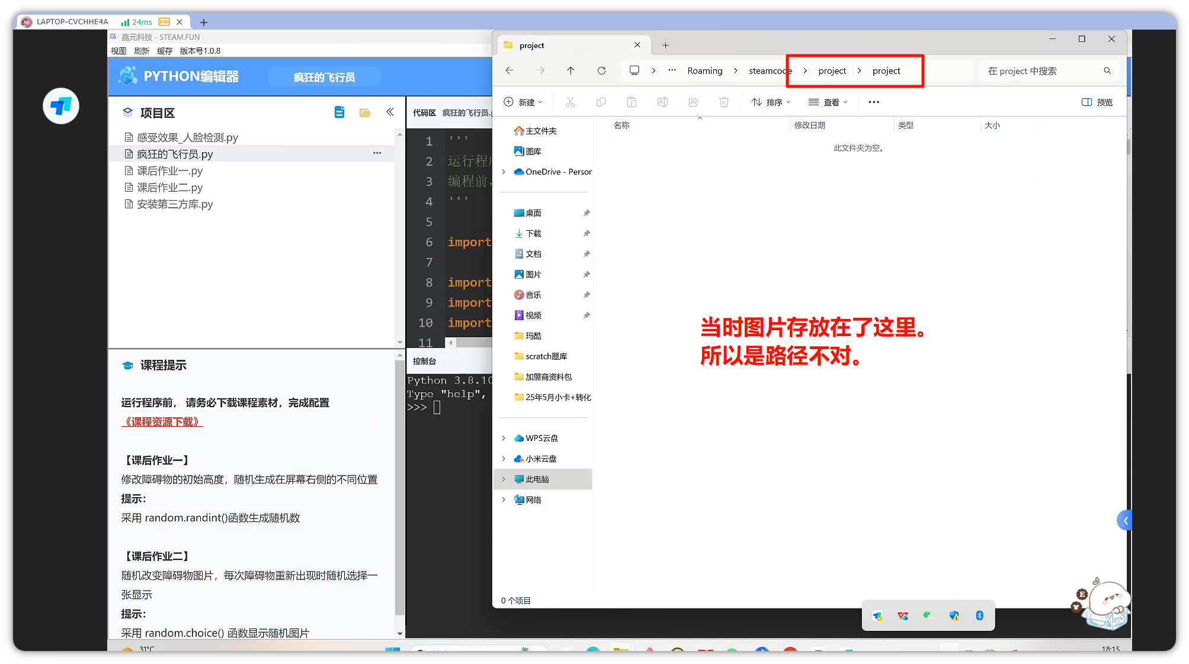
Task: Collapse the project panel with the double-chevron icon
Action: 390,112
